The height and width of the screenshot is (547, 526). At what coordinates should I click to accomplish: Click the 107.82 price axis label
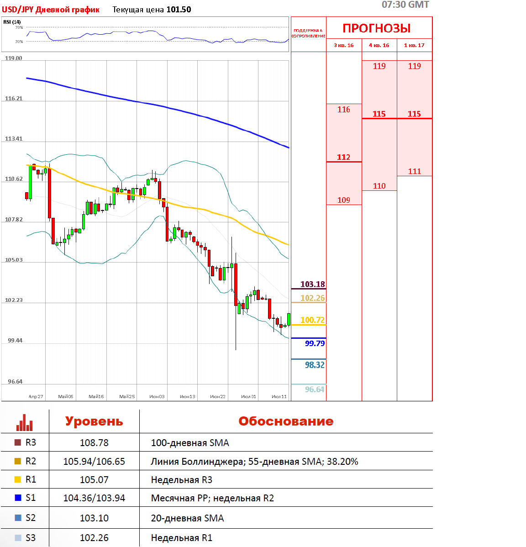[14, 220]
